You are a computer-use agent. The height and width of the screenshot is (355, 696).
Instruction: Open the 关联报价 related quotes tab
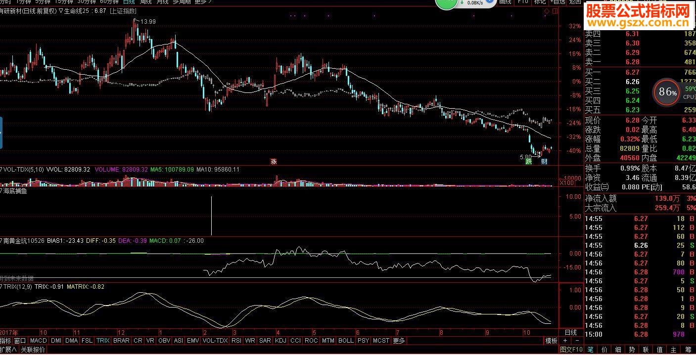(x=33, y=350)
